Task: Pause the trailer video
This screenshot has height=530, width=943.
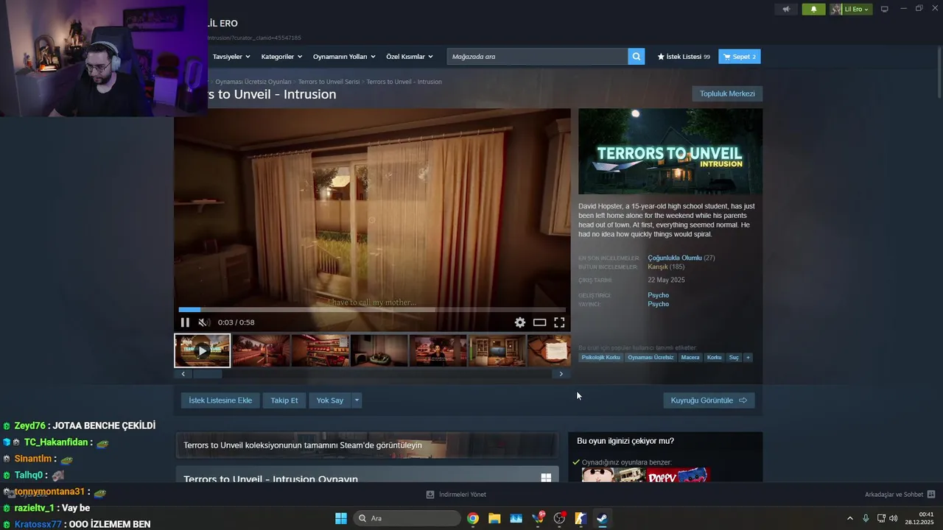Action: 185,322
